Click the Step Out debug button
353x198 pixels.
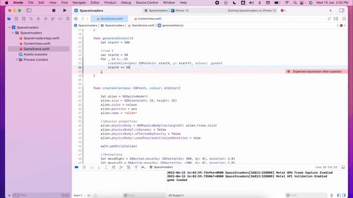point(106,167)
